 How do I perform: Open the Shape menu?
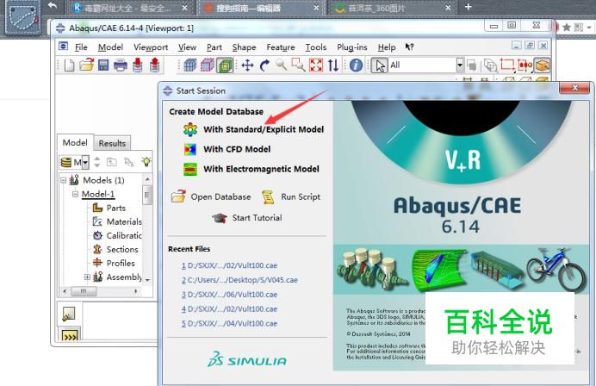click(244, 47)
